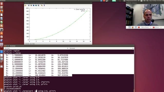Open the Trash in the launcher
Viewport: 164px width, 92px height.
[2, 90]
